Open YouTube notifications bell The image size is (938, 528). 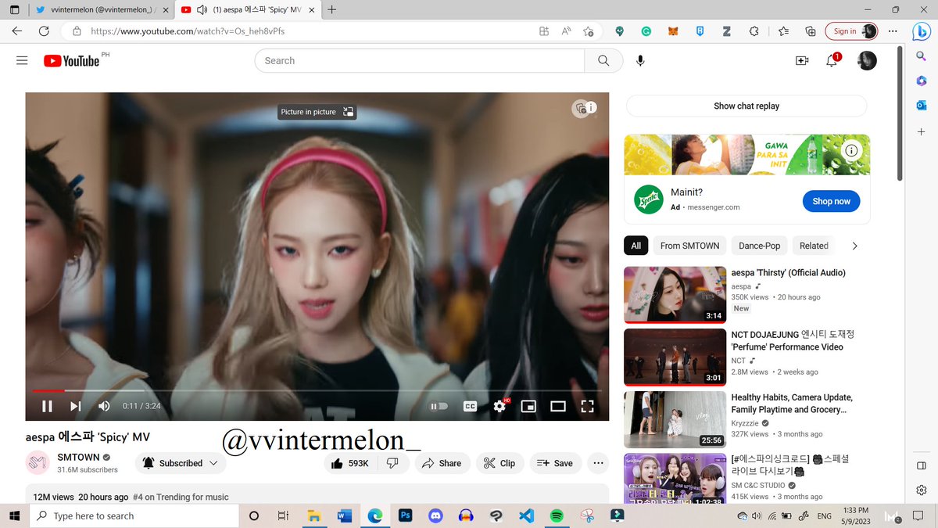tap(832, 60)
